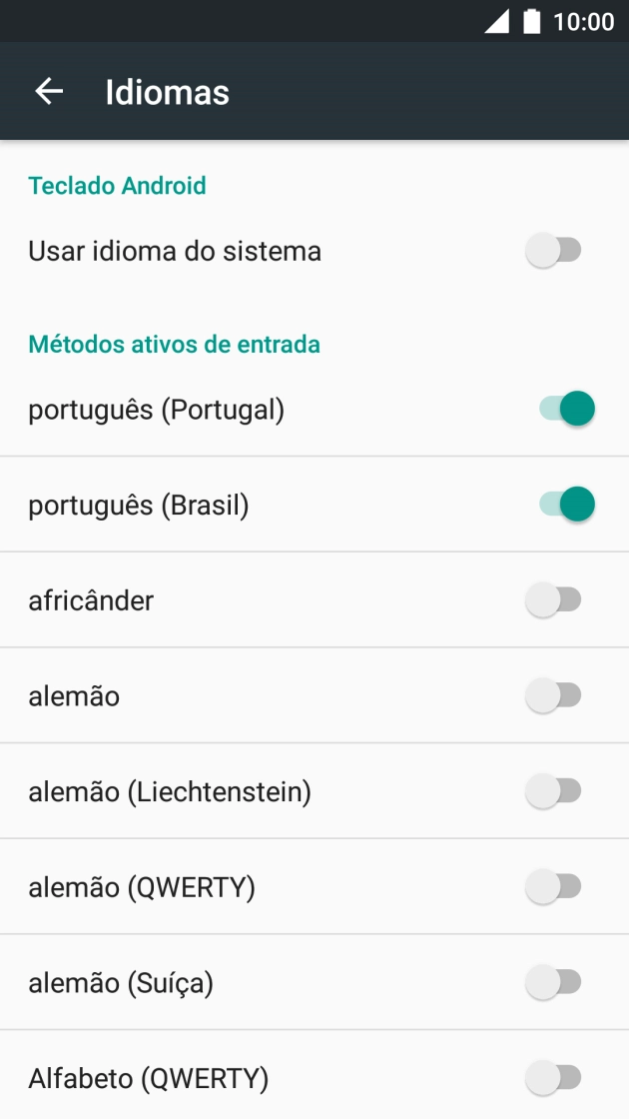The image size is (629, 1119).
Task: Enable alemão (Suíça) keyboard
Action: (556, 982)
